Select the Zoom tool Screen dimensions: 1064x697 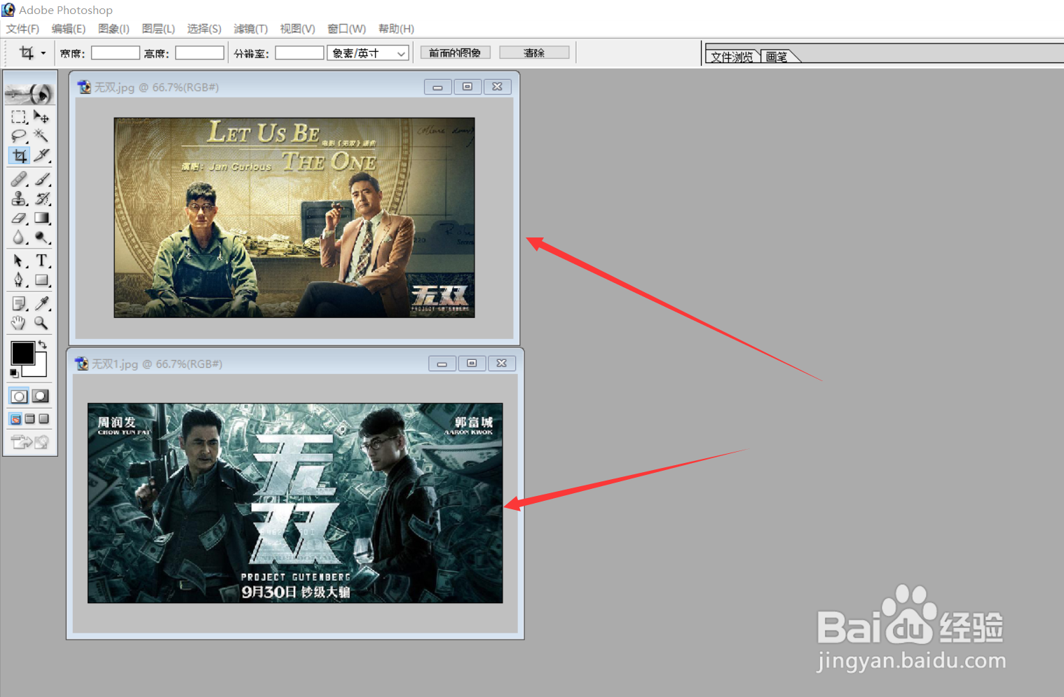click(x=41, y=323)
